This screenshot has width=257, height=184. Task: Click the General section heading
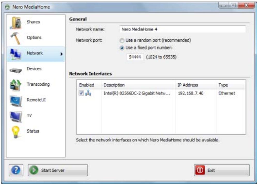coord(78,19)
